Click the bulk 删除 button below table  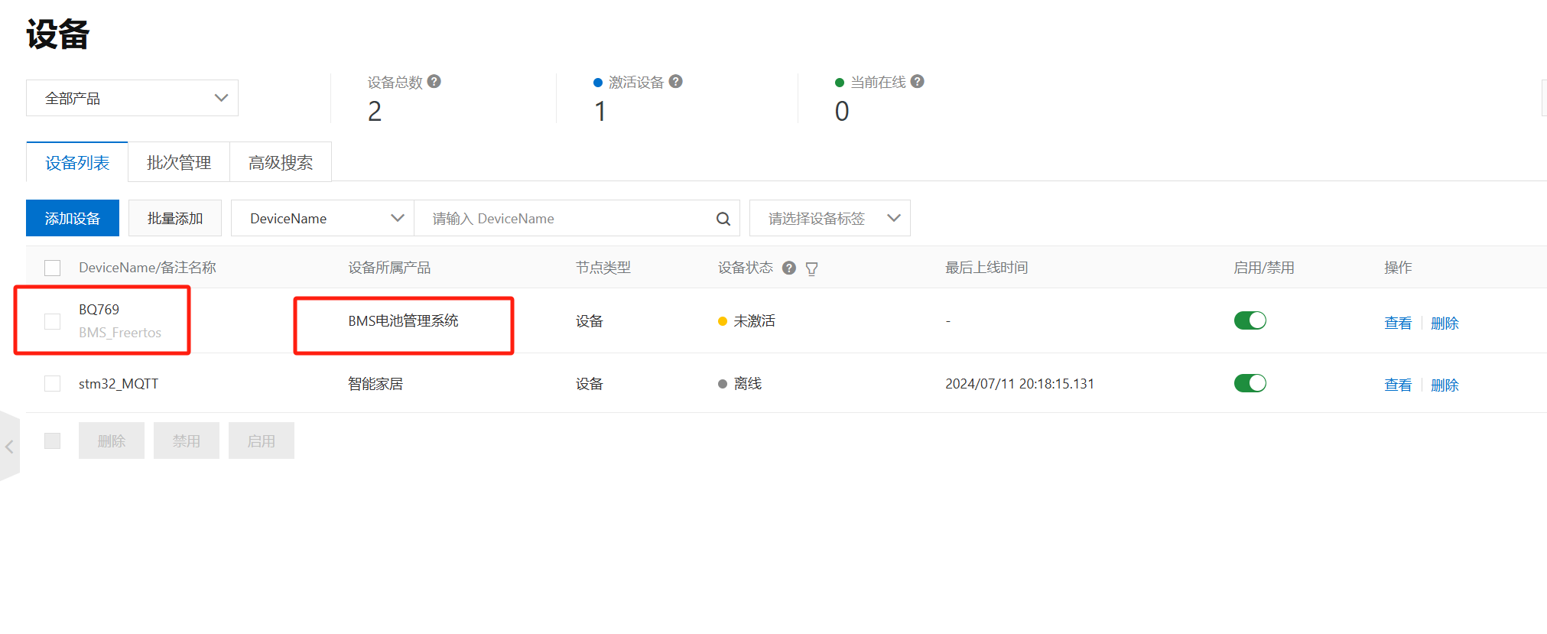pos(112,441)
